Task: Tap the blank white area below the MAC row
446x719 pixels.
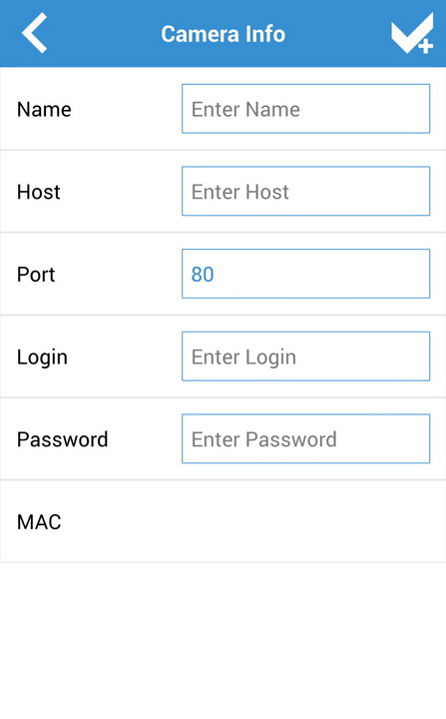Action: click(223, 640)
